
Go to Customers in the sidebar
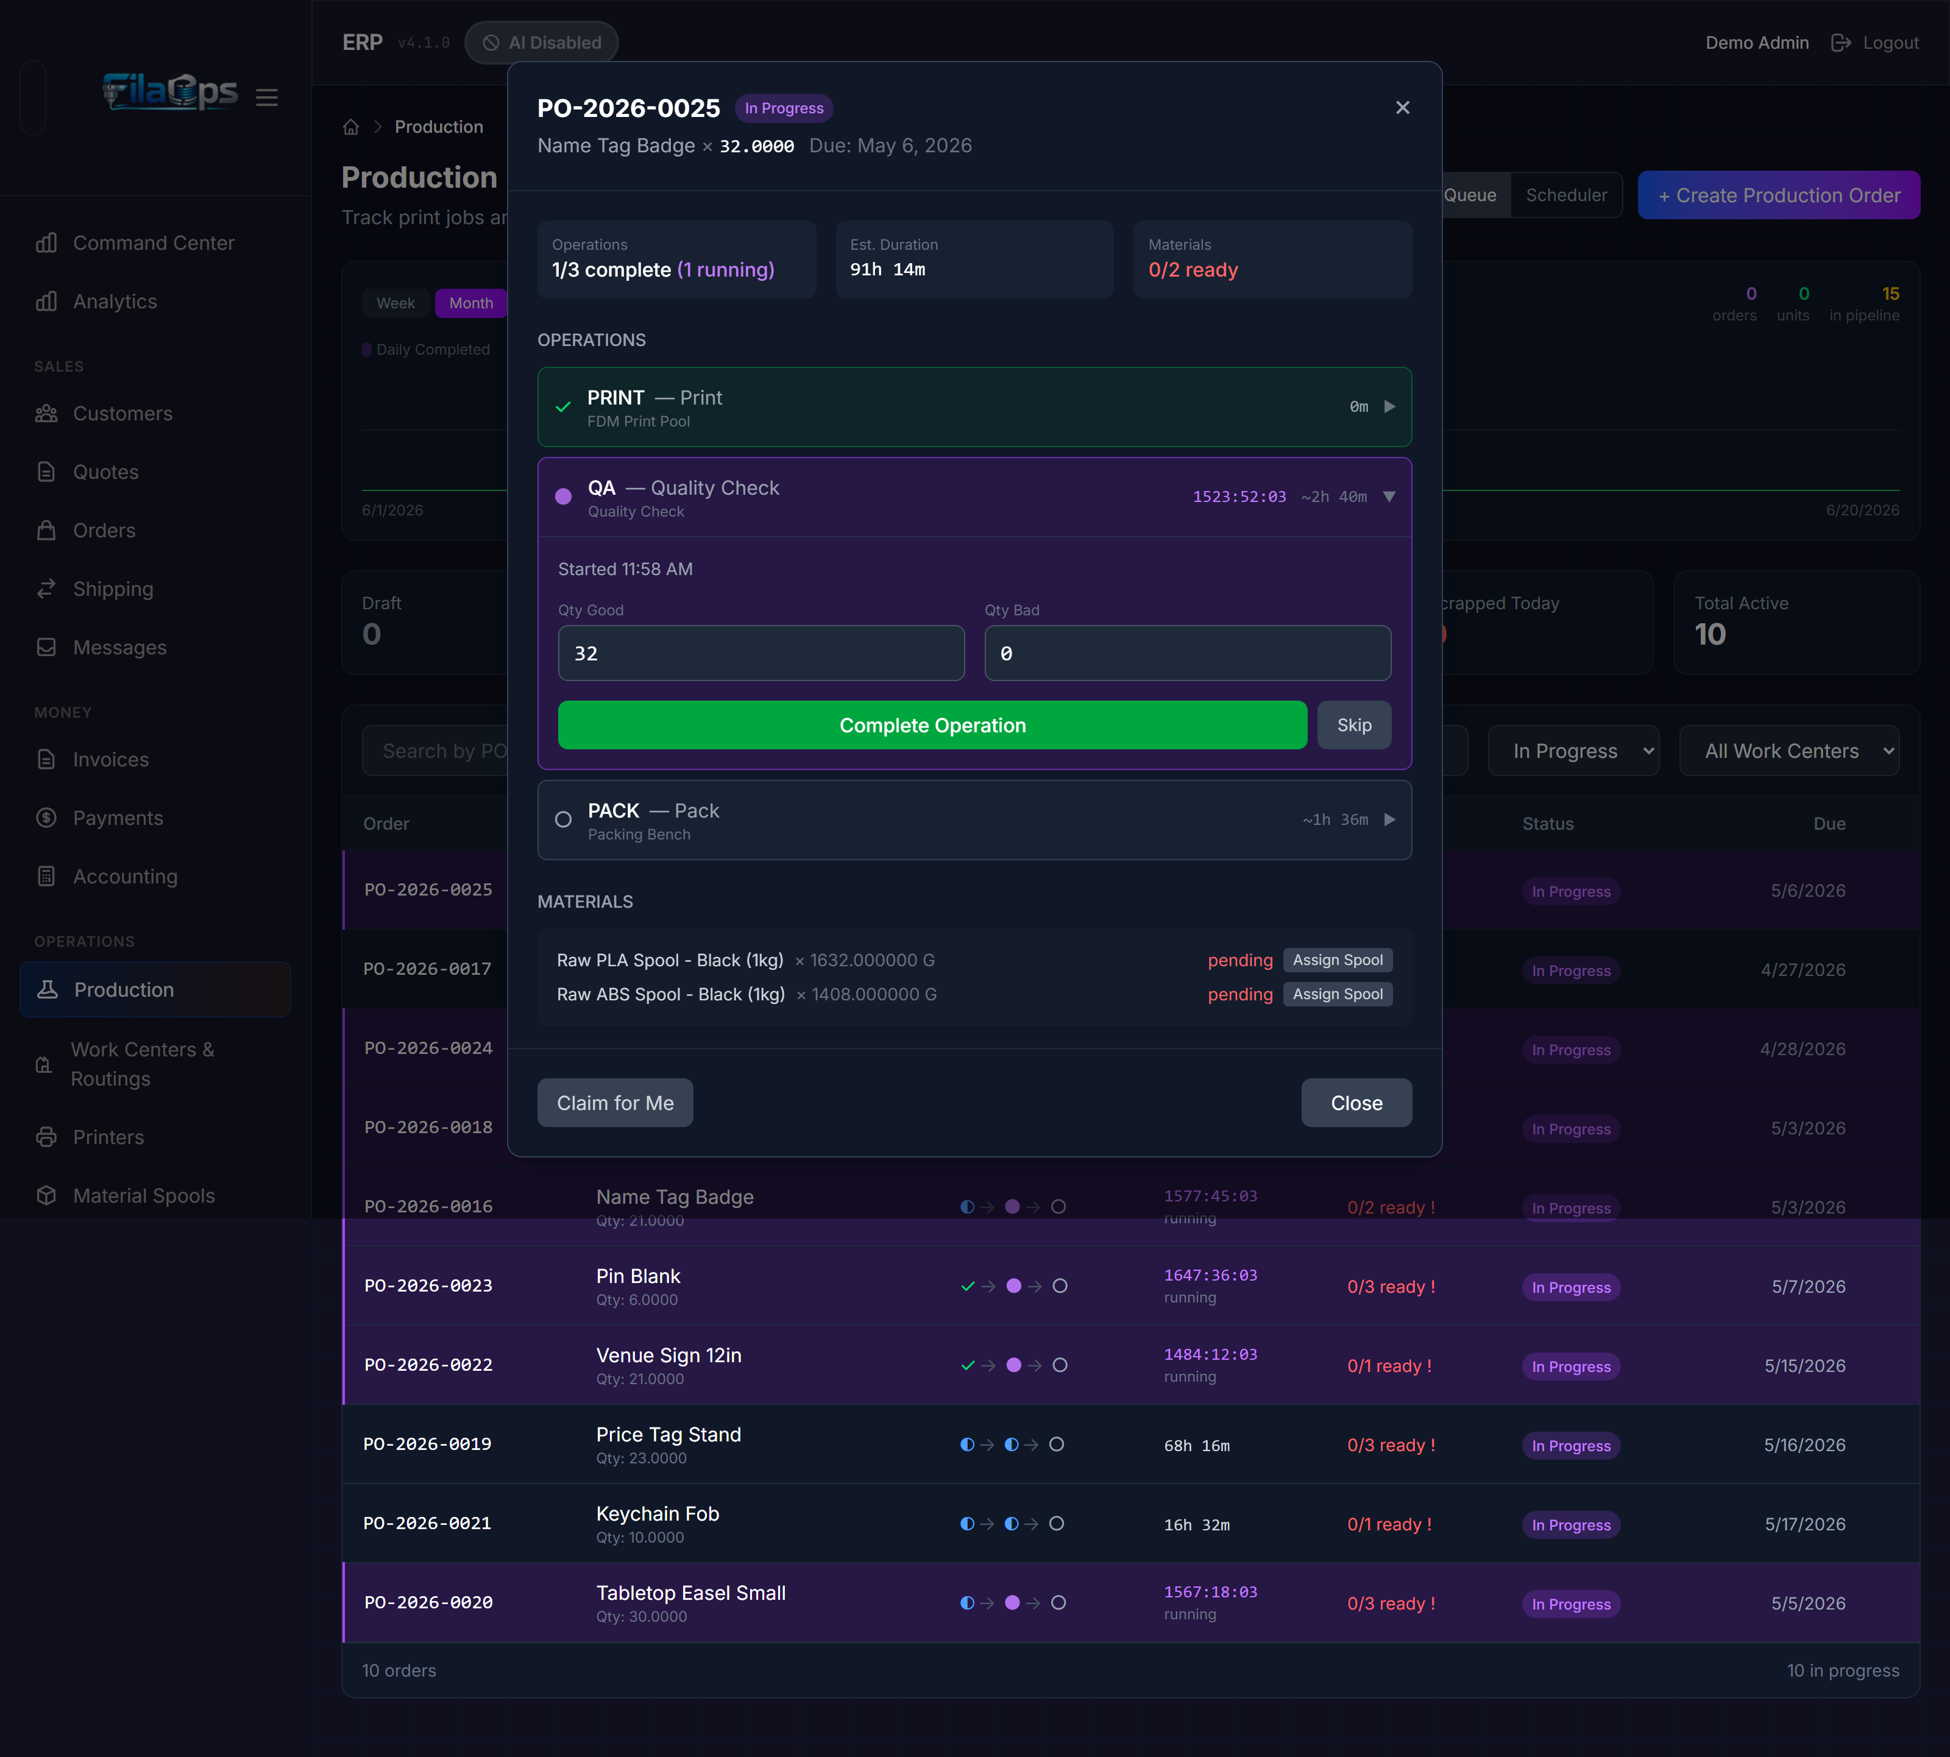[155, 414]
